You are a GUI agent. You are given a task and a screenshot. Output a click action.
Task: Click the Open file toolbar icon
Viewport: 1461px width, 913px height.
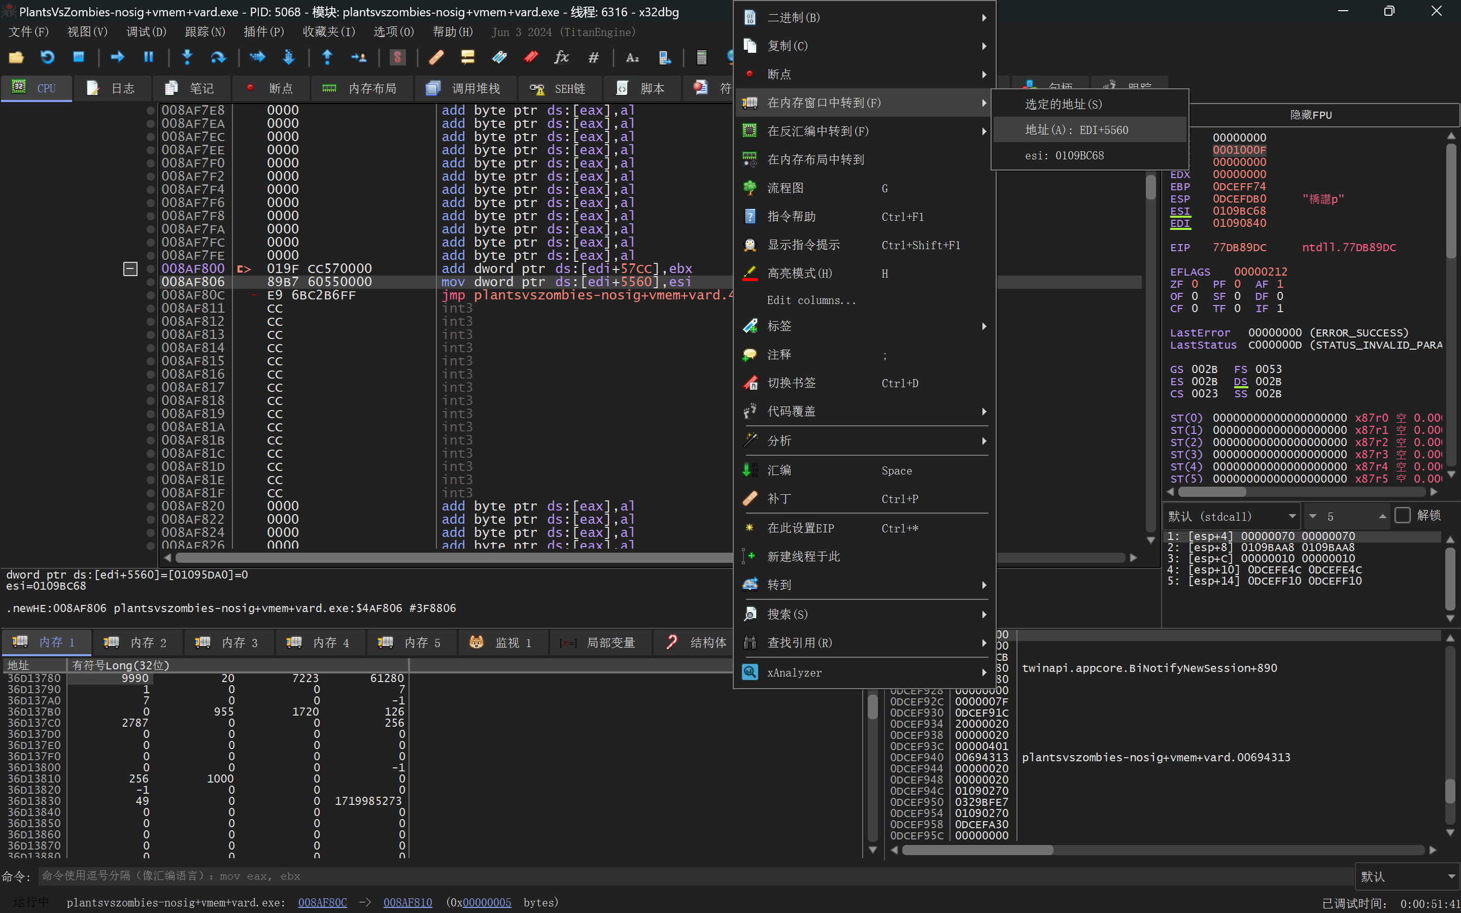pyautogui.click(x=16, y=57)
